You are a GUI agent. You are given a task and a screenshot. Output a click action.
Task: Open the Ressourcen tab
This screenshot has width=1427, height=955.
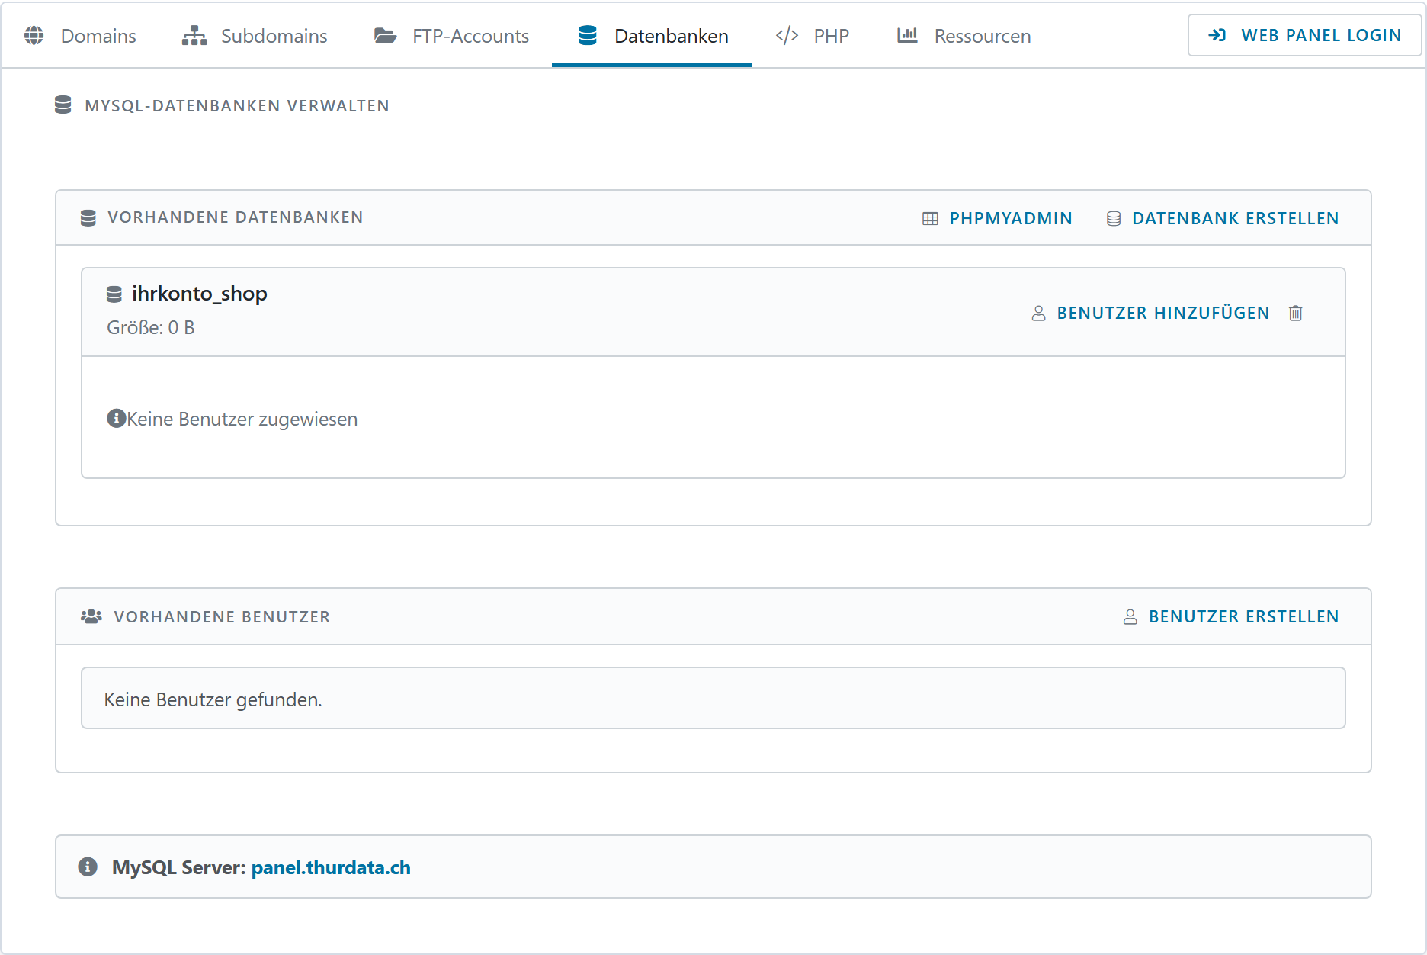(x=964, y=36)
